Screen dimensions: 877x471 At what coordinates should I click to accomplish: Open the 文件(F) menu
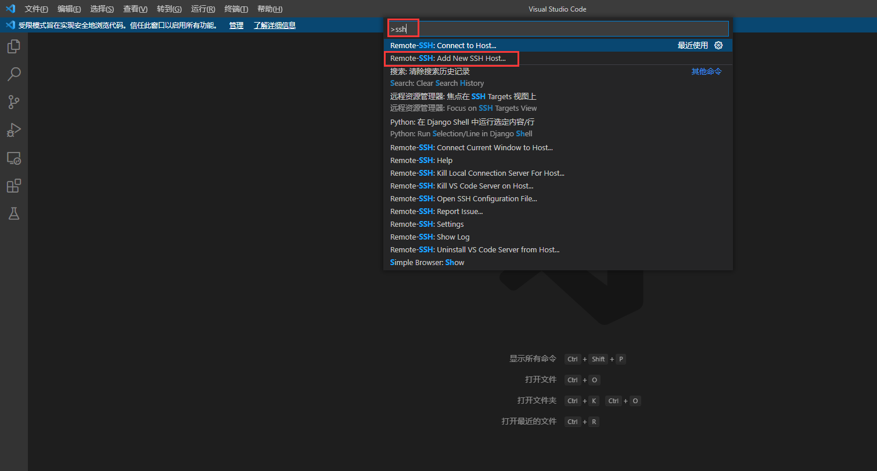pyautogui.click(x=37, y=9)
